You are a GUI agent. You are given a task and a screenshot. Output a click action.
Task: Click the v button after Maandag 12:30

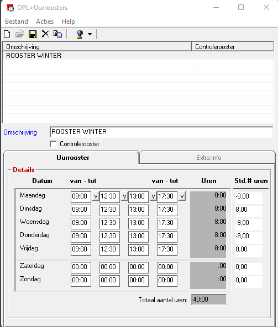[124, 196]
